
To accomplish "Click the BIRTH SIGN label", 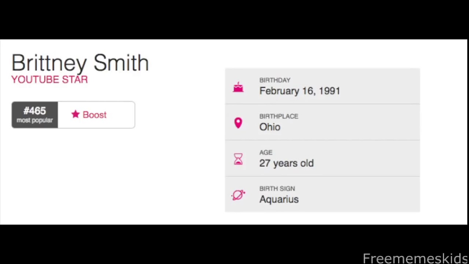I will pos(277,188).
